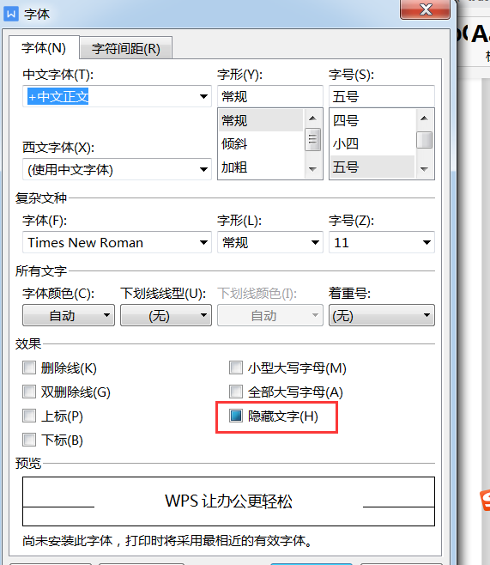The width and height of the screenshot is (490, 565).
Task: Enable the 删除线(K) checkbox
Action: pyautogui.click(x=29, y=368)
